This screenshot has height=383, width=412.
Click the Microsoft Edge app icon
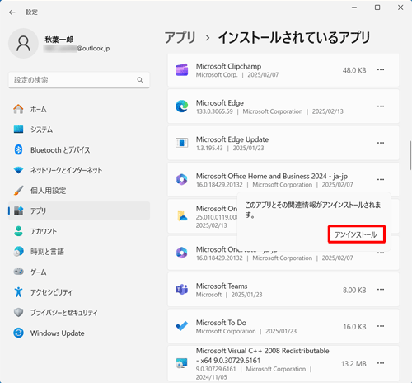click(182, 106)
